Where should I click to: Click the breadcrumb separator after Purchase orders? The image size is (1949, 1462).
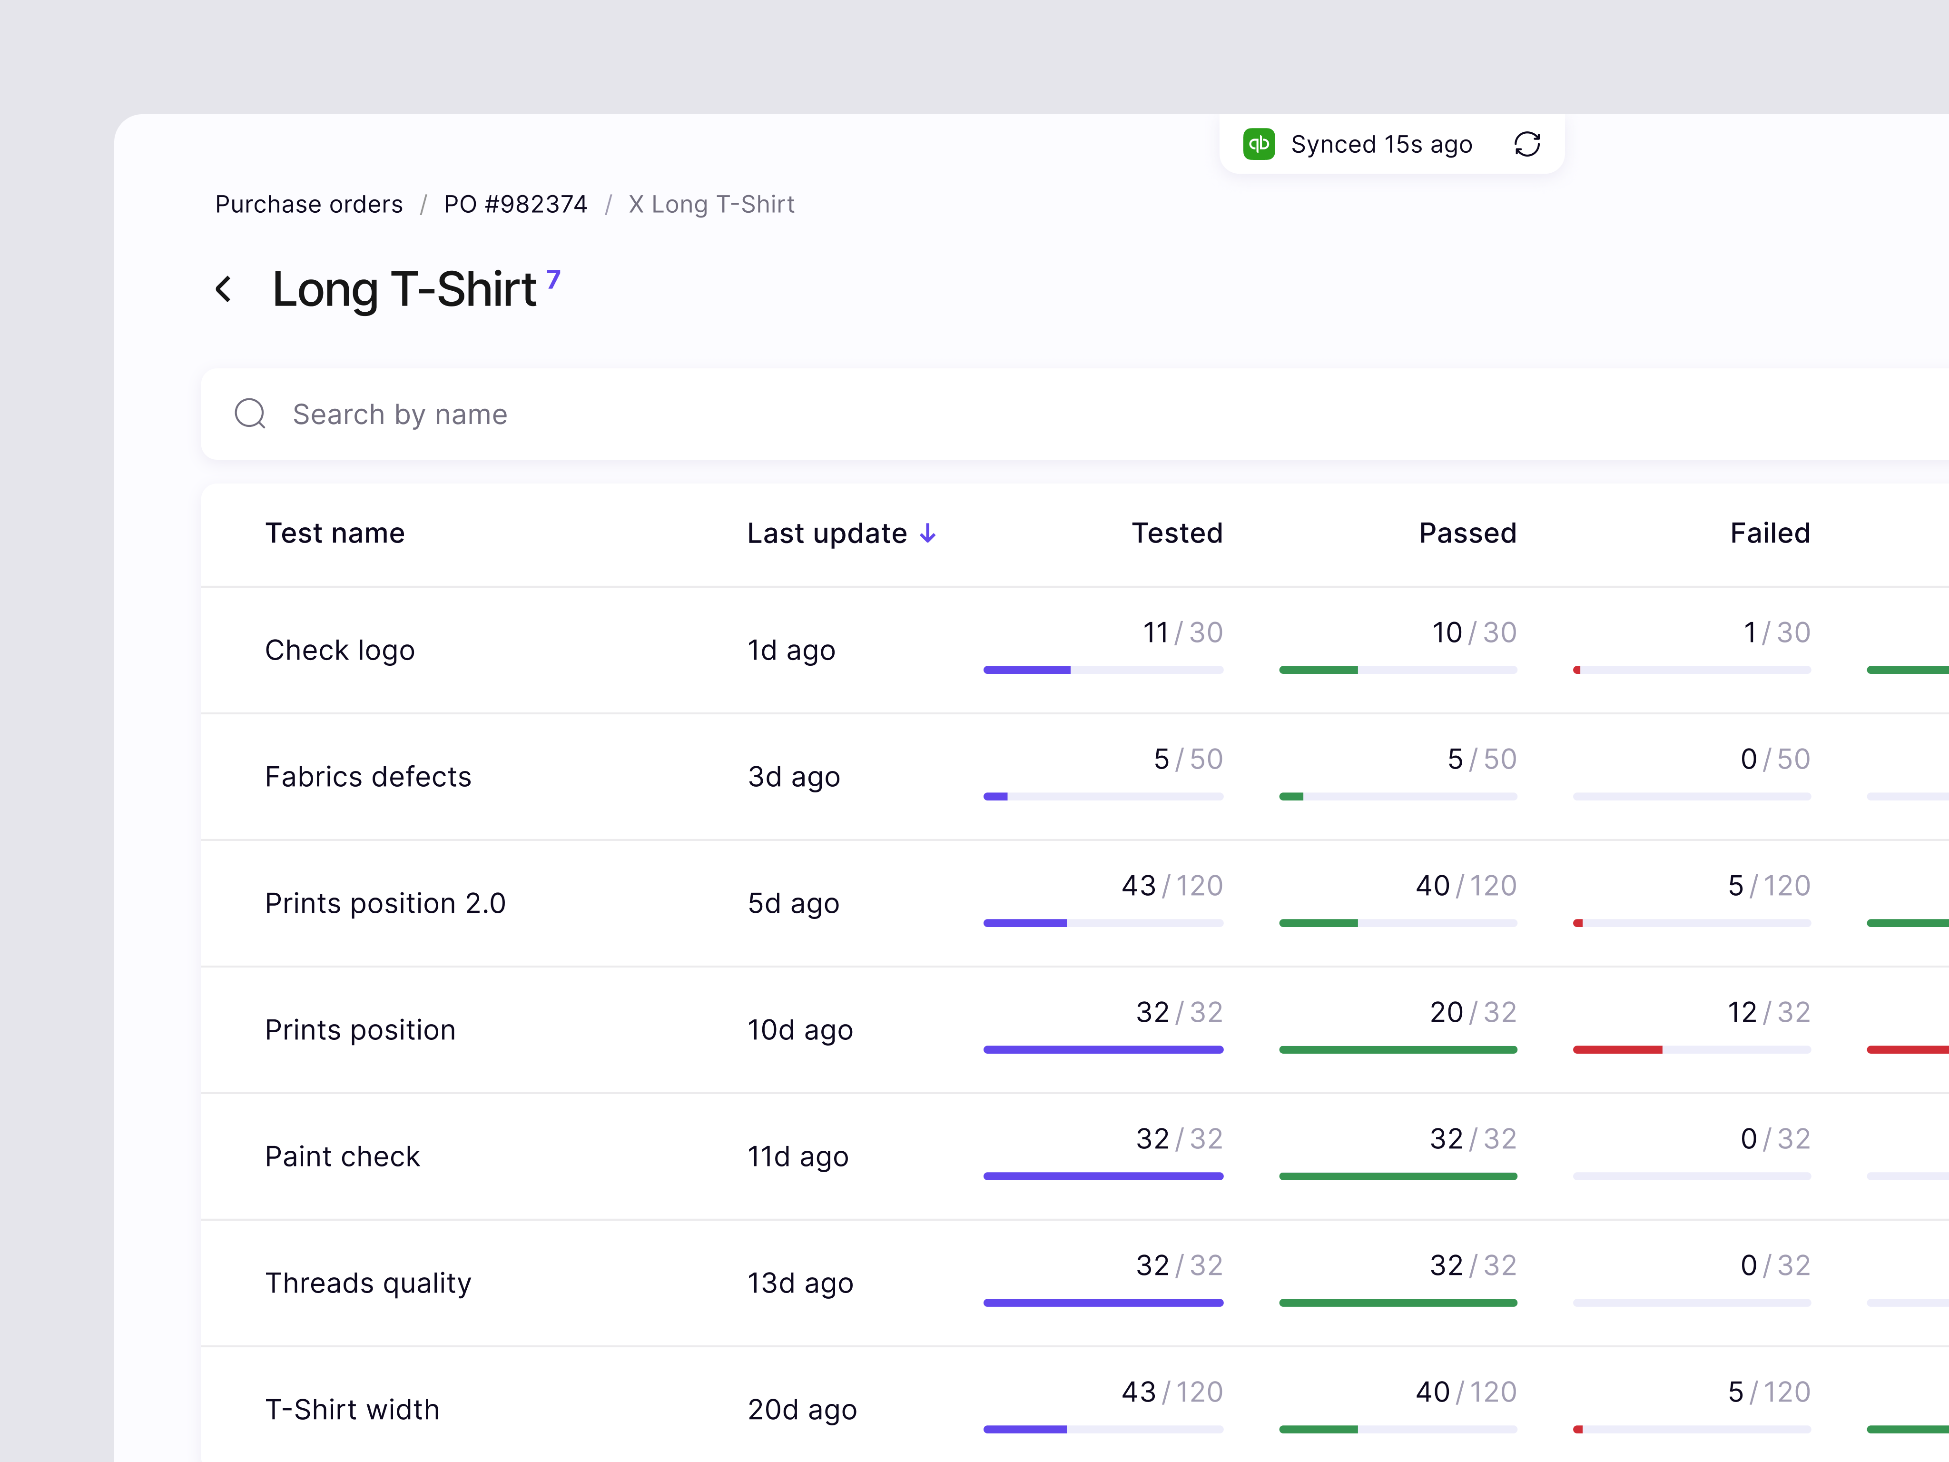[x=424, y=204]
